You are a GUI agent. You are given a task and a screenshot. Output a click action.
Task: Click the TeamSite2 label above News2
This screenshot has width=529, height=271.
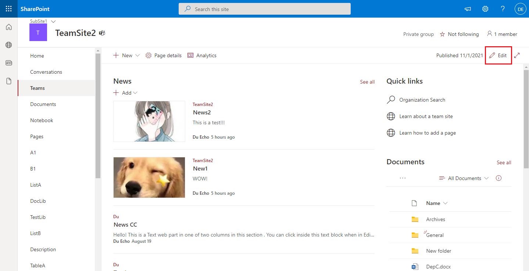(203, 105)
